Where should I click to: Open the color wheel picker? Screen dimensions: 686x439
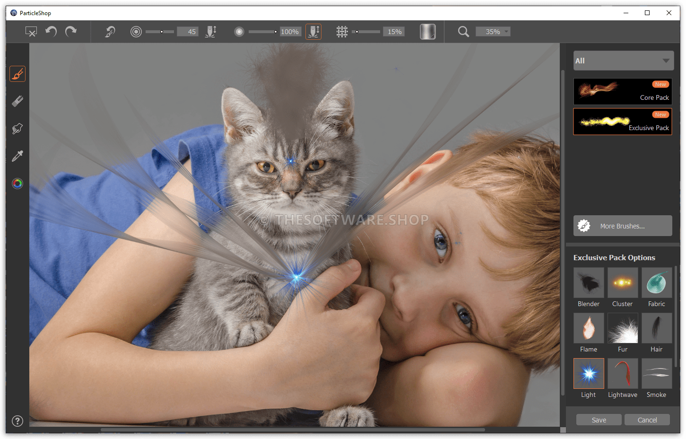pyautogui.click(x=17, y=184)
